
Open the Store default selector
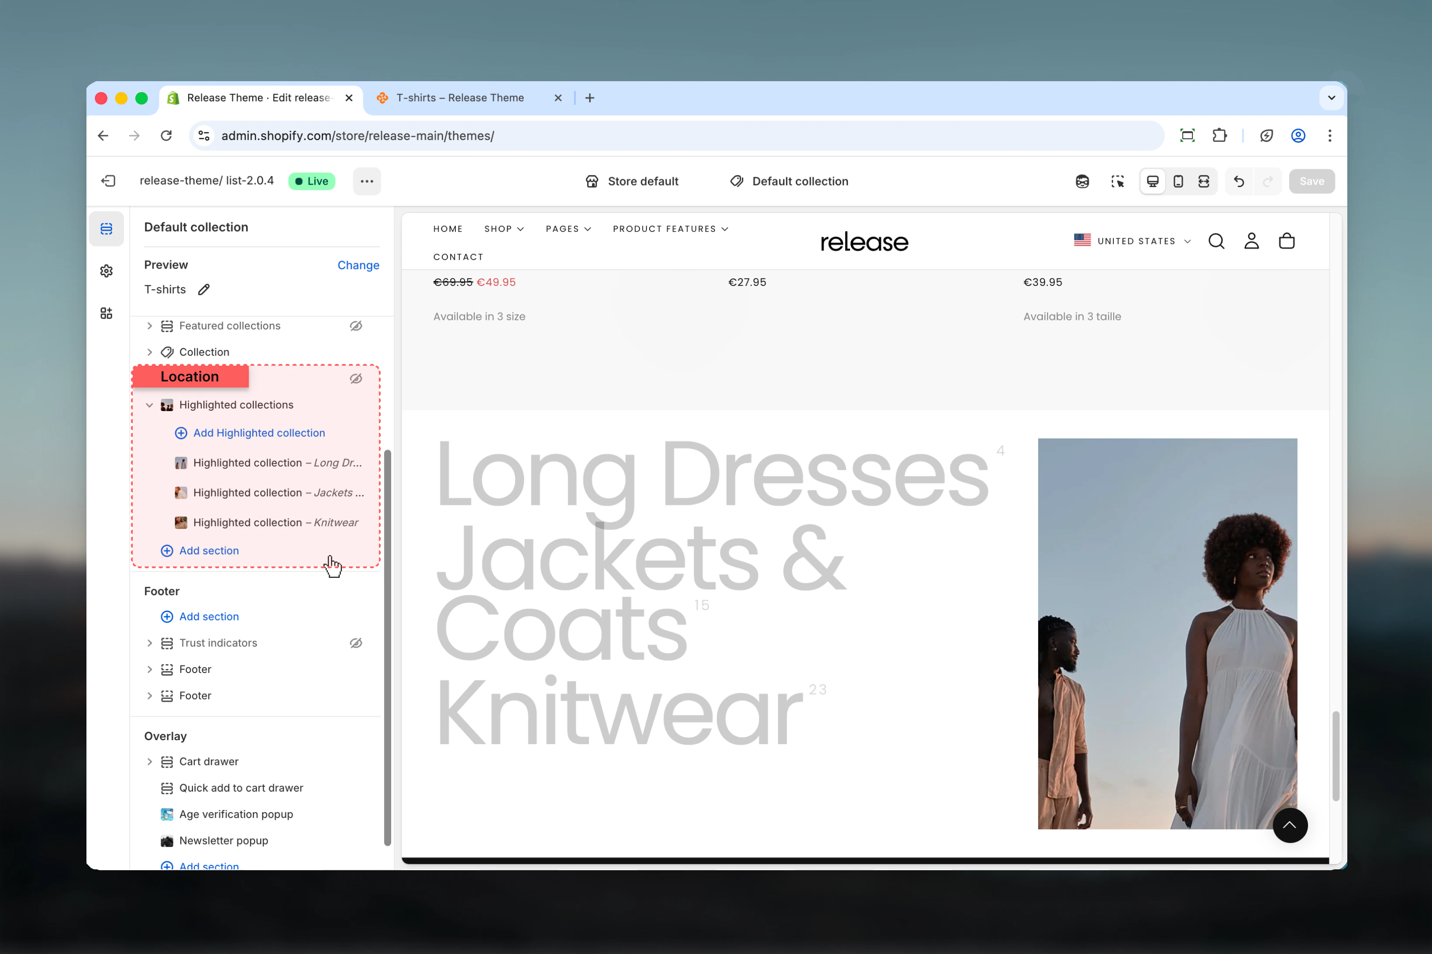click(x=632, y=181)
